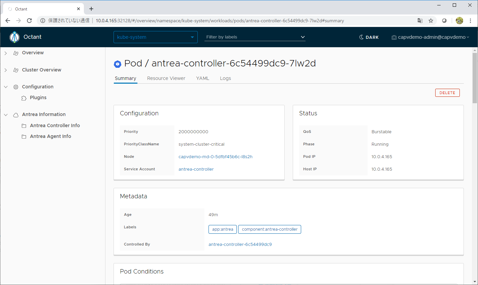This screenshot has height=285, width=478.
Task: Click the Pod Conditions heading
Action: [142, 272]
